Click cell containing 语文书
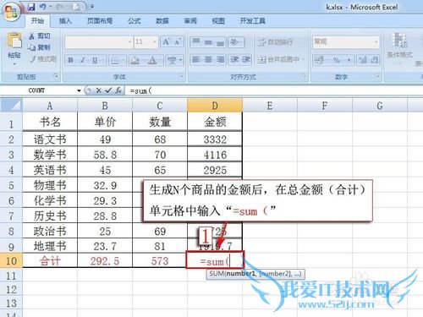The image size is (423, 317). [50, 139]
